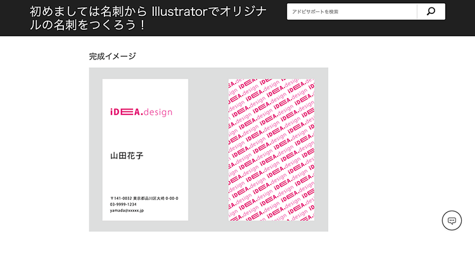Click the page title 初めましては名刺から
The width and height of the screenshot is (475, 260).
pyautogui.click(x=148, y=18)
